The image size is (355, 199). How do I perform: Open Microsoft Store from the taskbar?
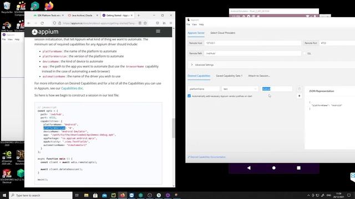click(x=95, y=195)
